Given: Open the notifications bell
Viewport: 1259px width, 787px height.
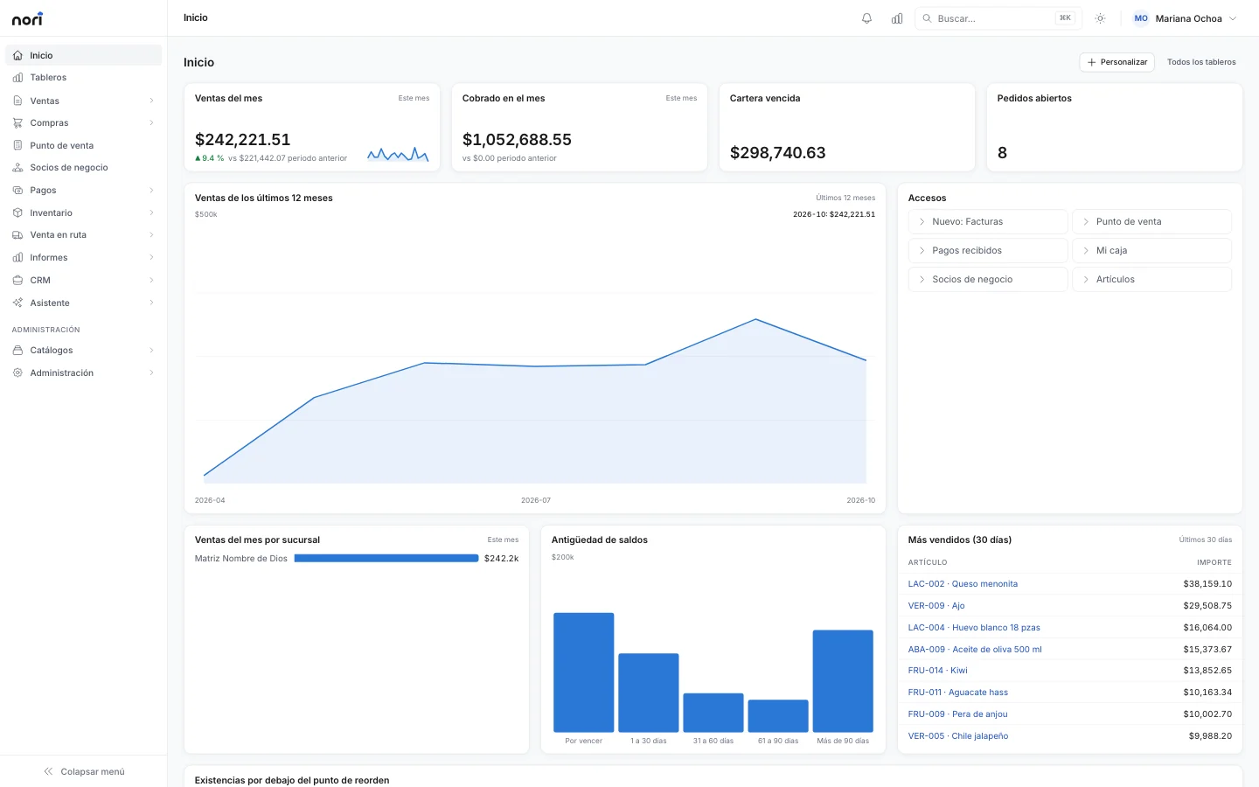Looking at the screenshot, I should click(866, 18).
